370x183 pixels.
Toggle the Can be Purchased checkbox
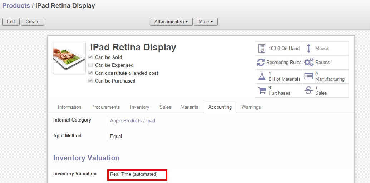[x=90, y=81]
